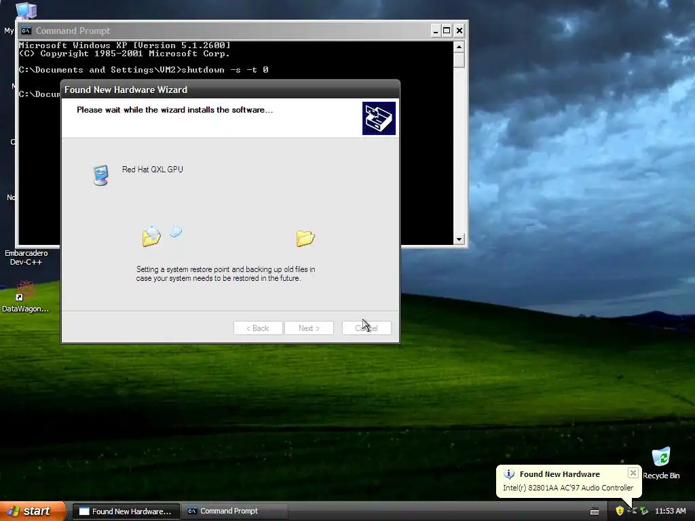Switch to Command Prompt taskbar button

click(235, 512)
